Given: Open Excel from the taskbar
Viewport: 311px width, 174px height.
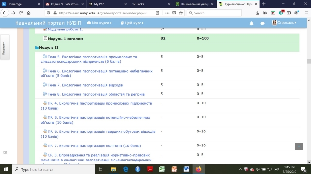Looking at the screenshot, I should point(162,169).
